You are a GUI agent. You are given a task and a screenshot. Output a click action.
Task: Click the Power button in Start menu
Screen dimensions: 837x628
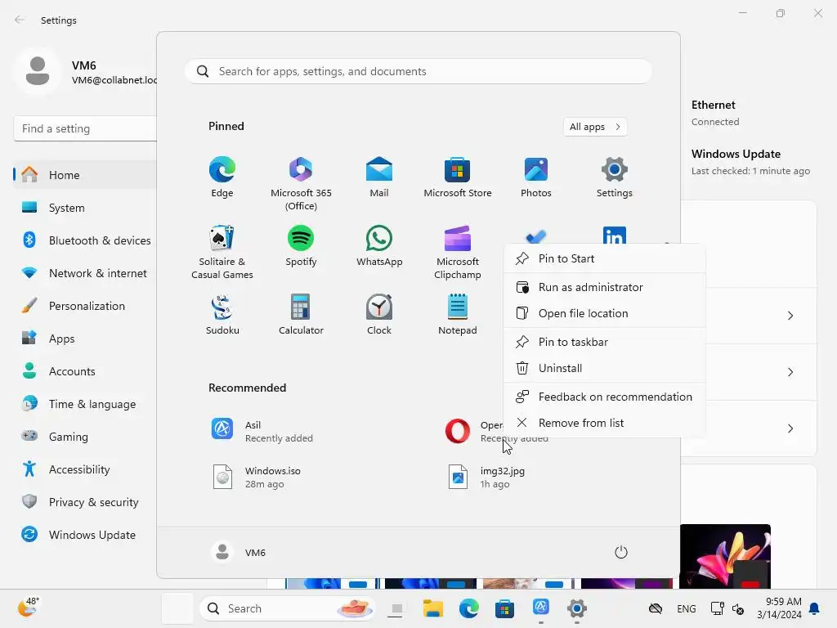click(x=621, y=552)
